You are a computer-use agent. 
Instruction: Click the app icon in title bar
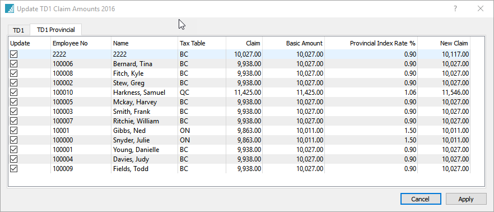[10, 9]
